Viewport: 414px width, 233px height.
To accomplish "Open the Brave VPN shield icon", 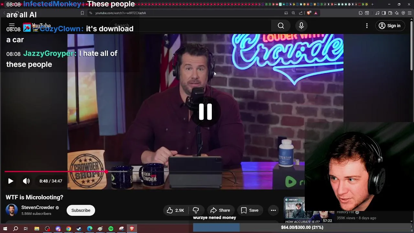I will (x=403, y=13).
